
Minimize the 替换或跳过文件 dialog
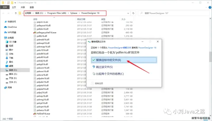tap(142, 42)
